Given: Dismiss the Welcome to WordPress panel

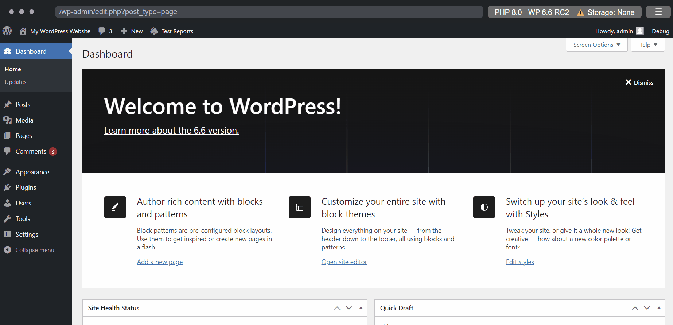Looking at the screenshot, I should pyautogui.click(x=639, y=82).
